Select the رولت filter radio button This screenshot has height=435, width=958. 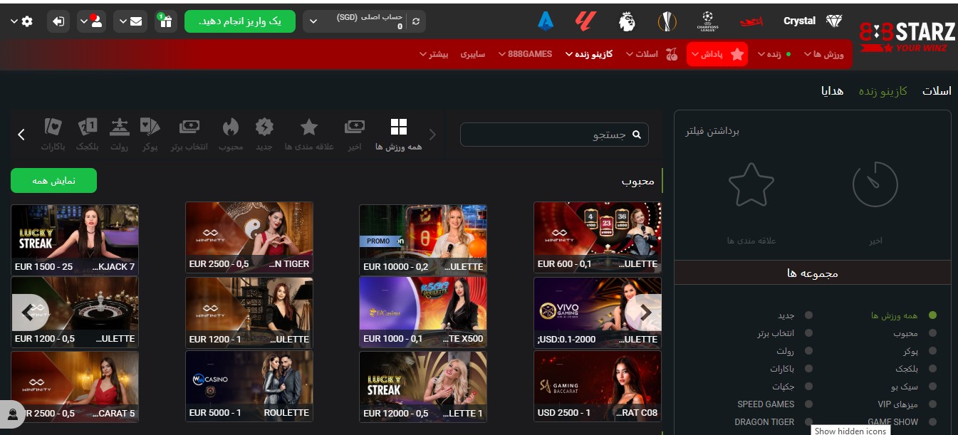pyautogui.click(x=808, y=351)
